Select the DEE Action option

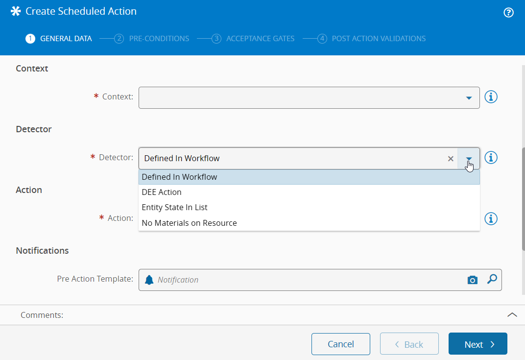[x=162, y=192]
